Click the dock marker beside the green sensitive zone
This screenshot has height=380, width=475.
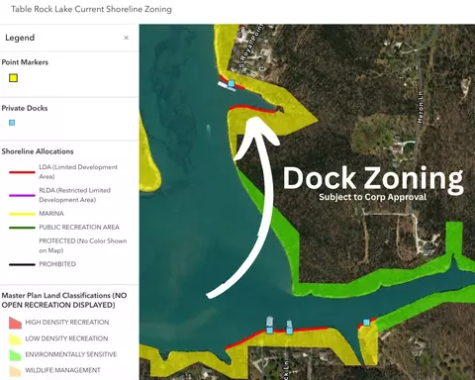point(366,323)
